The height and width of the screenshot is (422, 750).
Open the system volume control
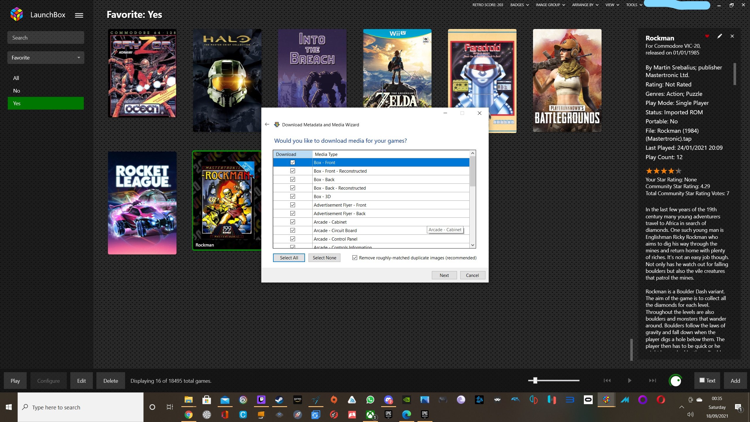click(690, 414)
